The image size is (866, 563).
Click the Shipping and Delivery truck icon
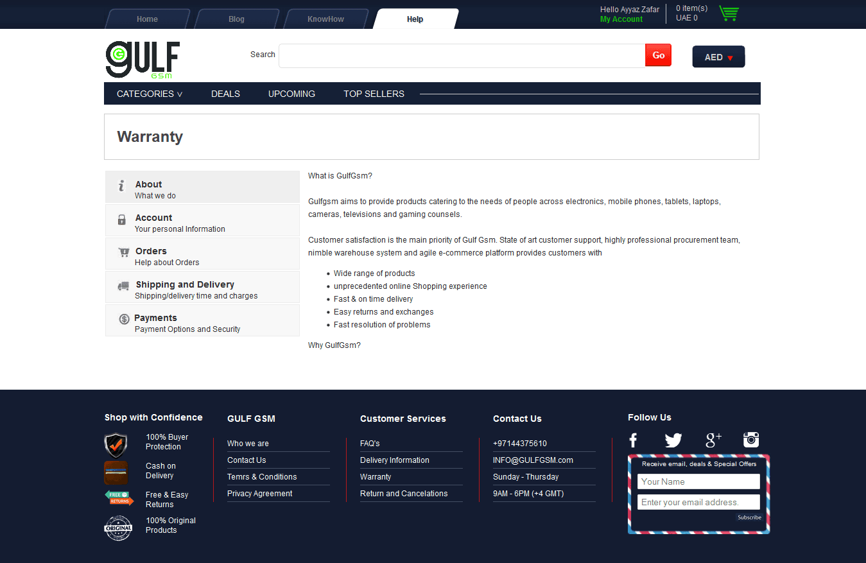click(x=123, y=286)
